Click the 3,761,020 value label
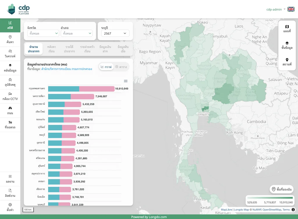 [x=78, y=189]
